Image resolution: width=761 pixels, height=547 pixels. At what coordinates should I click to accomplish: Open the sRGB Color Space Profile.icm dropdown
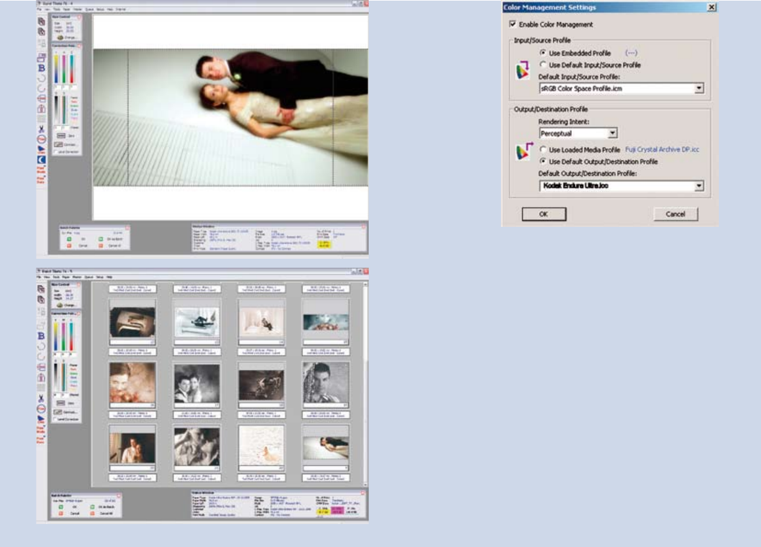click(x=699, y=88)
